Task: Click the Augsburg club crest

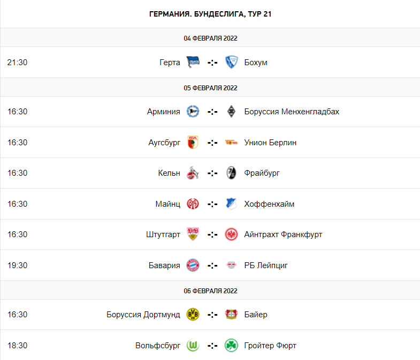Action: click(193, 143)
